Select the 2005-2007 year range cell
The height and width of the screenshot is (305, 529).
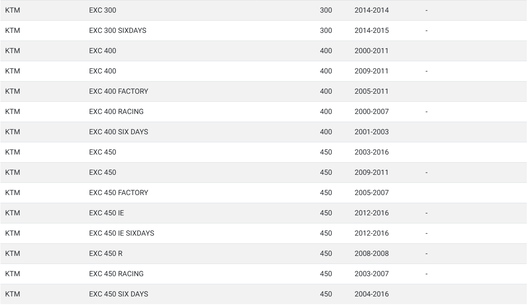pos(372,192)
